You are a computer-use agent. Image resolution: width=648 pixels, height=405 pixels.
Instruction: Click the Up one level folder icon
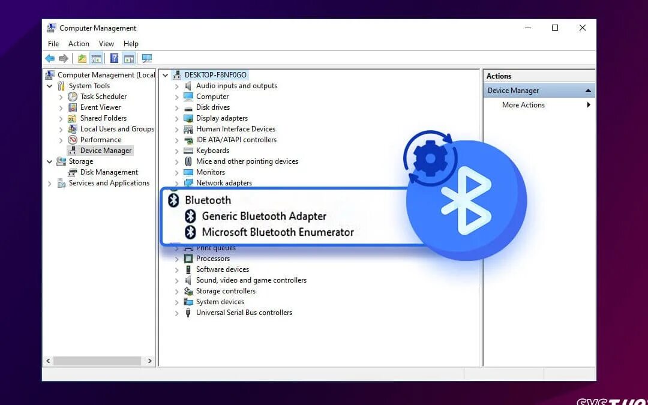coord(82,59)
